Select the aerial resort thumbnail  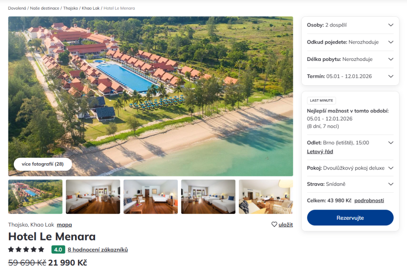tap(35, 197)
